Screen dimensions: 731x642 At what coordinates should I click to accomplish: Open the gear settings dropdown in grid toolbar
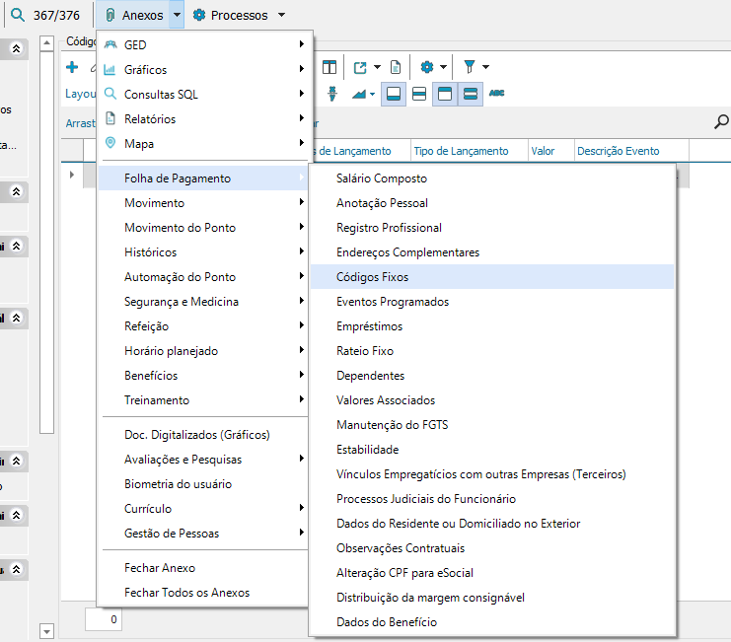pyautogui.click(x=444, y=67)
